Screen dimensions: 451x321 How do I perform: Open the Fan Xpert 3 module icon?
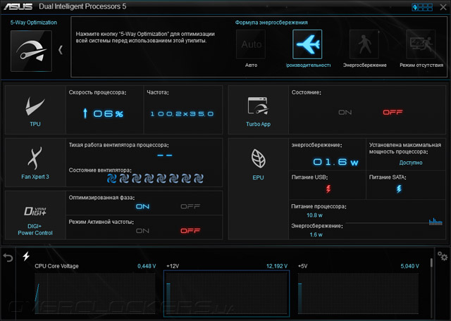click(35, 158)
